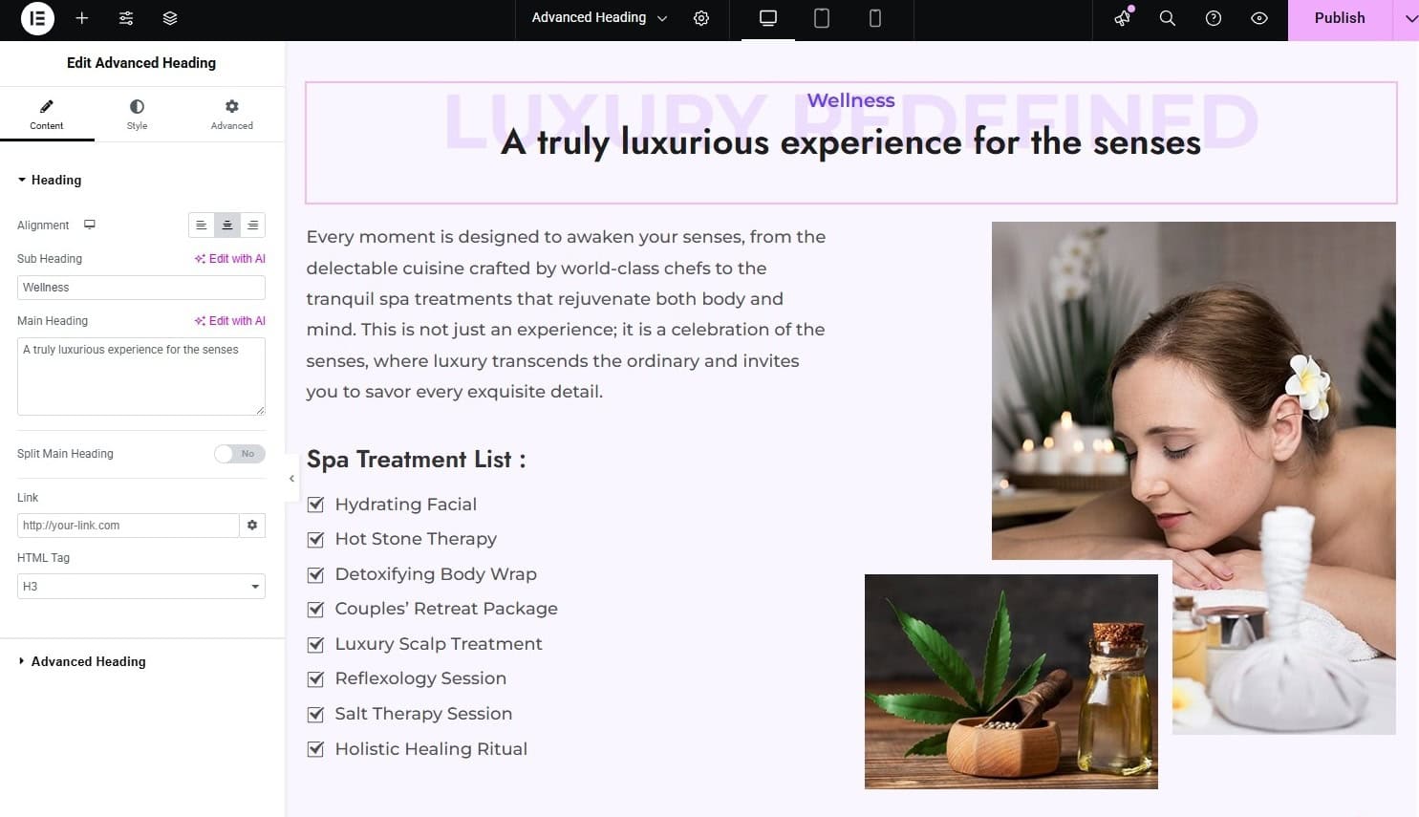Click Couples' Retreat Package checkbox icon

[x=315, y=609]
